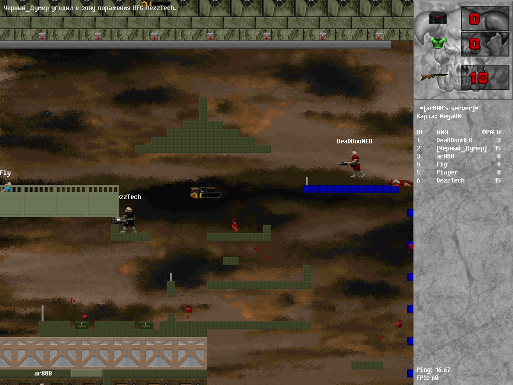Viewport: 513px width, 385px height.
Task: Click the shotgun weapon icon in the HUD
Action: pos(434,77)
